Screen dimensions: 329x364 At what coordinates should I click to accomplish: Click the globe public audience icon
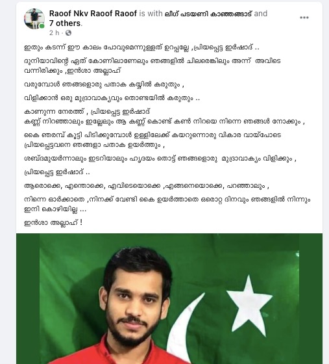click(68, 33)
